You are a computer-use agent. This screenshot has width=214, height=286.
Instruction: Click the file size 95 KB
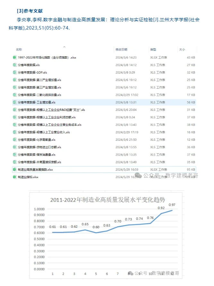click(x=191, y=170)
